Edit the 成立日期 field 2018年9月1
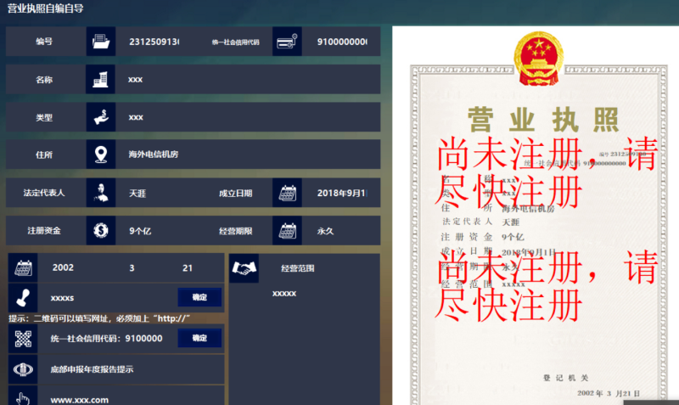679x405 pixels. (x=341, y=193)
